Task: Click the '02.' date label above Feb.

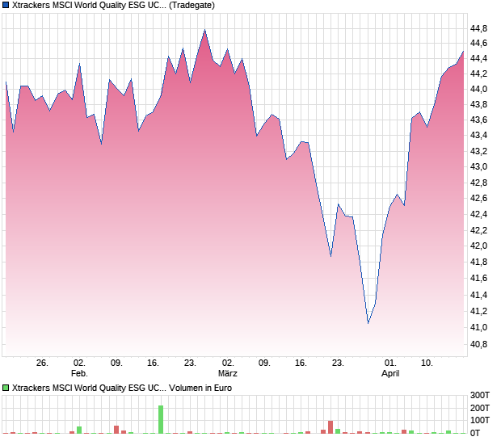Action: click(x=79, y=363)
